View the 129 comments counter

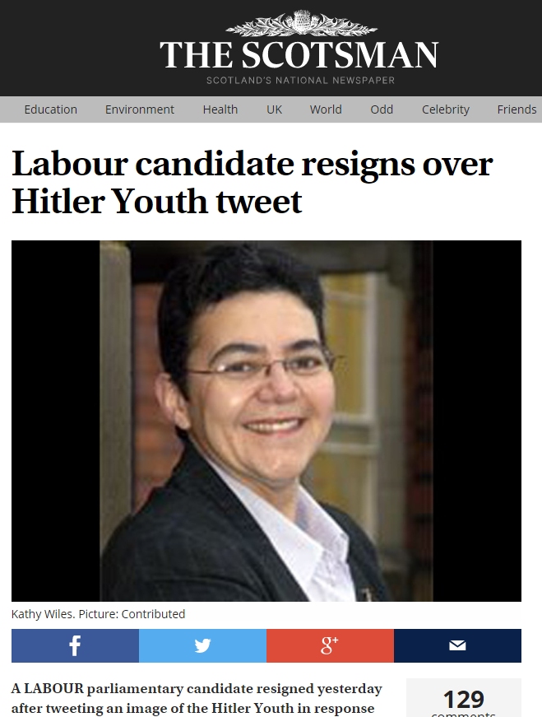click(463, 700)
